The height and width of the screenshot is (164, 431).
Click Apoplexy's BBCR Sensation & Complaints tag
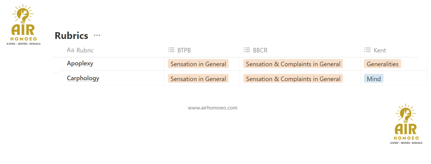(293, 64)
